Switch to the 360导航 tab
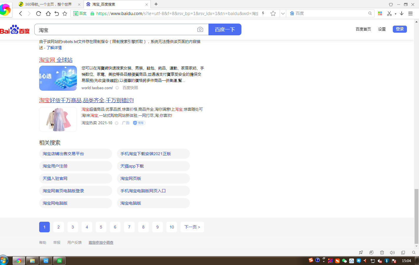 click(x=48, y=4)
